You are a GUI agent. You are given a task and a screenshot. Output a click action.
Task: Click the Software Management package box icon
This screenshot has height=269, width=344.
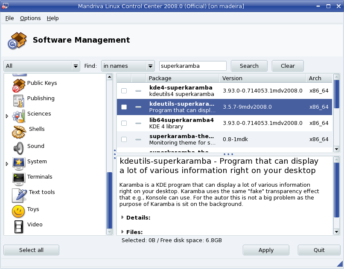(x=17, y=40)
